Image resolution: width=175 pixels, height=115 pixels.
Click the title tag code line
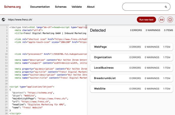coord(50,33)
